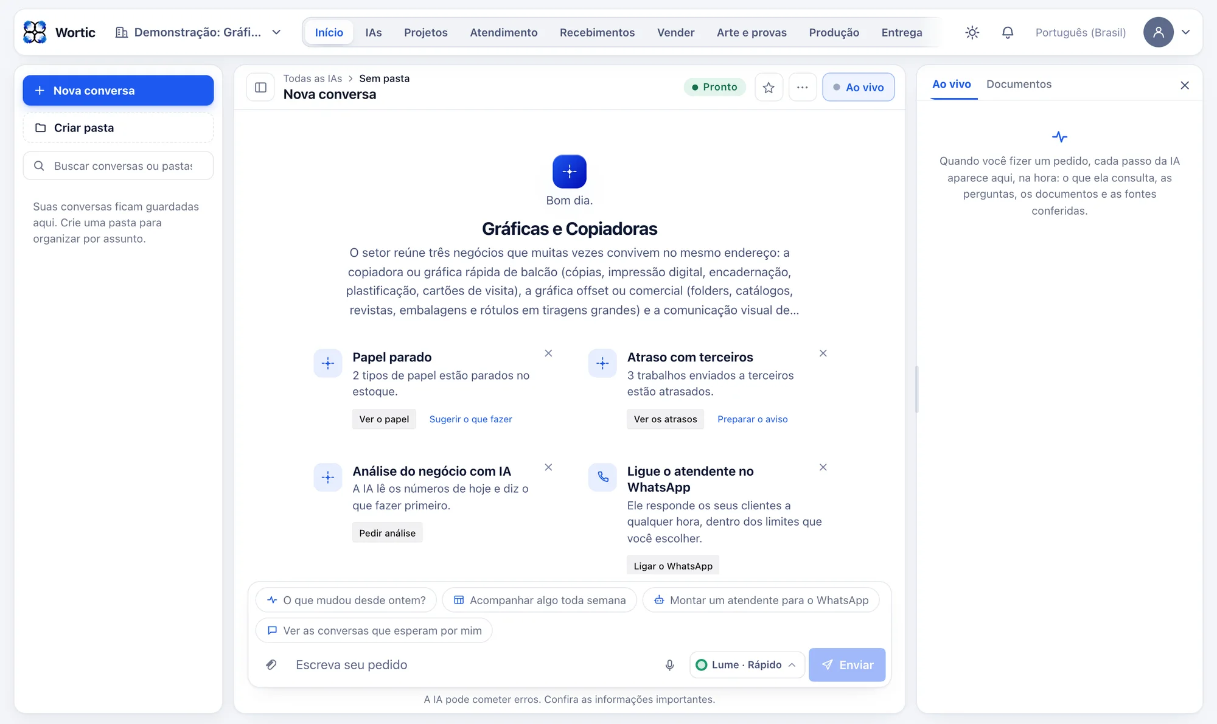Click Sugerir o que fazer link
1217x724 pixels.
tap(470, 419)
